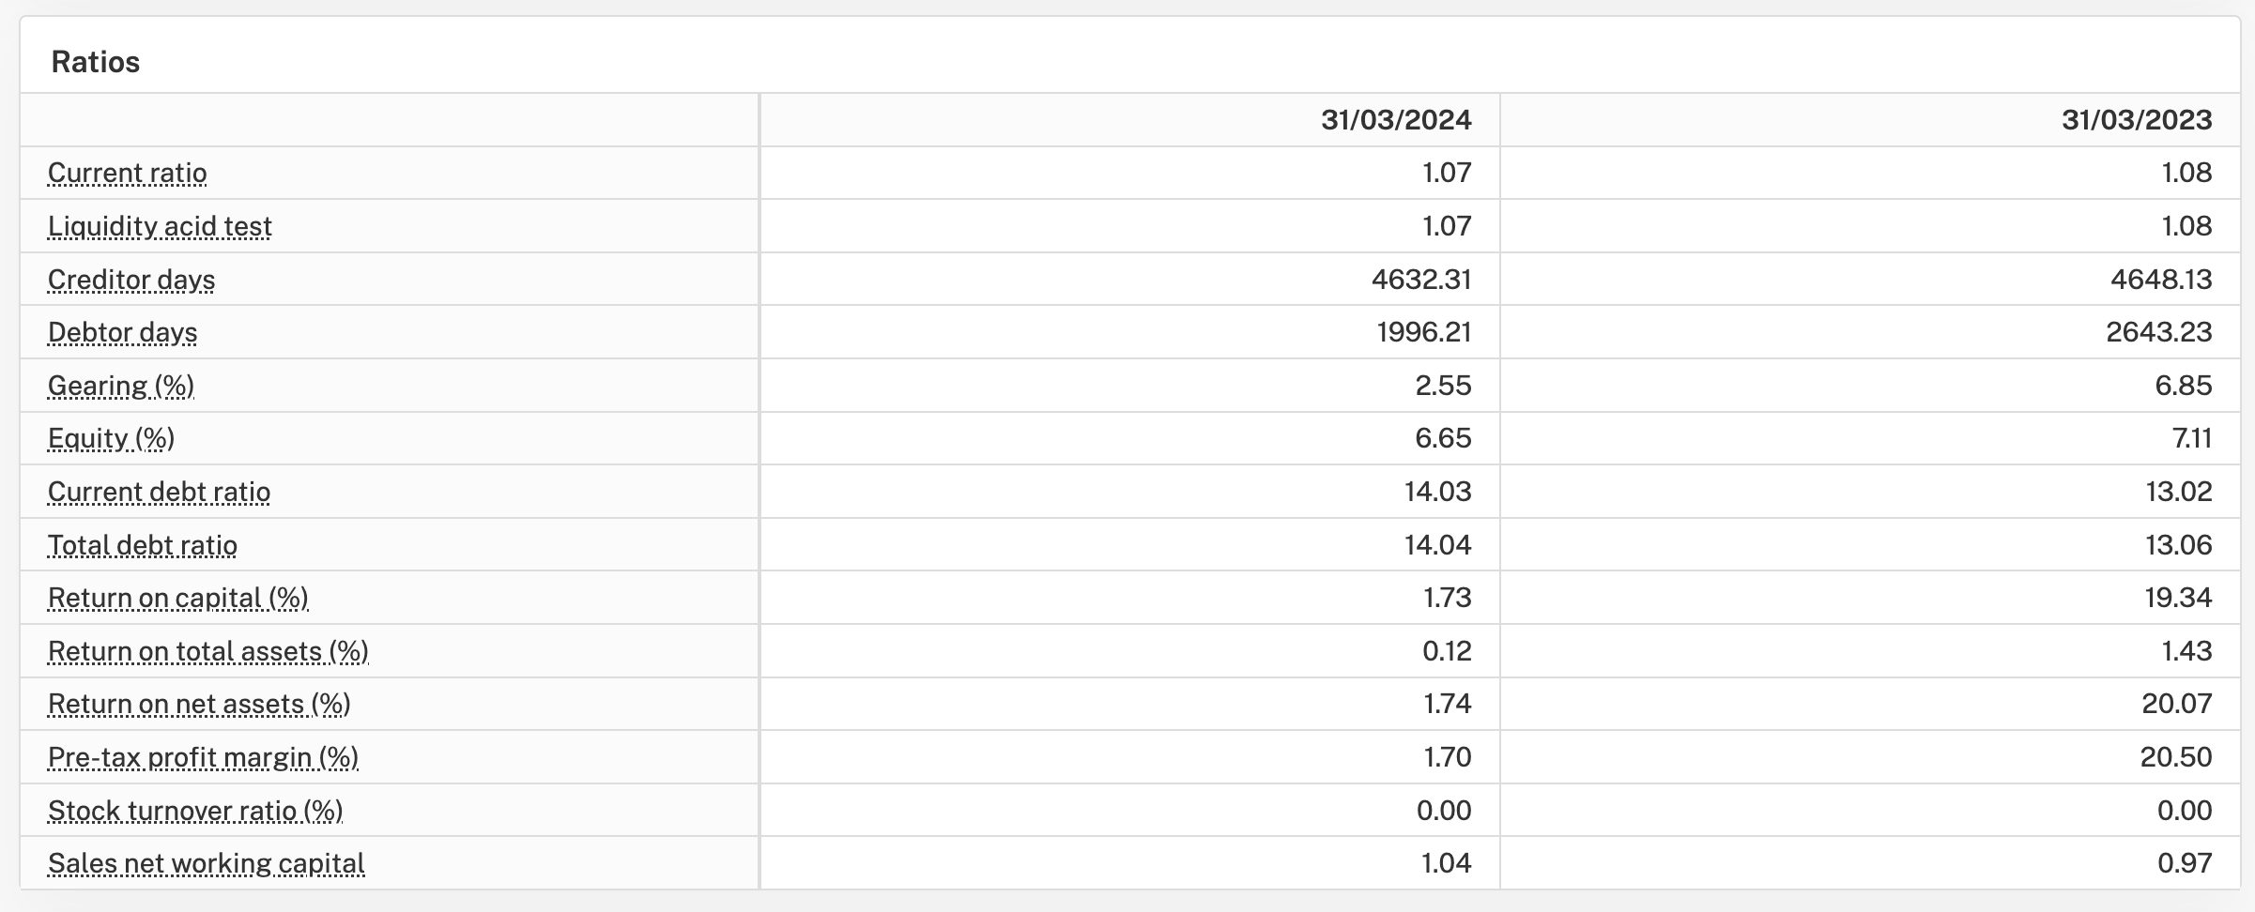Select the Creditor days label
Image resolution: width=2255 pixels, height=912 pixels.
(131, 280)
